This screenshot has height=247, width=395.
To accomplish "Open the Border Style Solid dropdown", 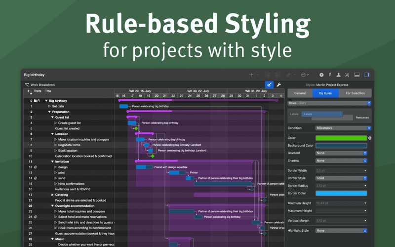I will pos(341,178).
